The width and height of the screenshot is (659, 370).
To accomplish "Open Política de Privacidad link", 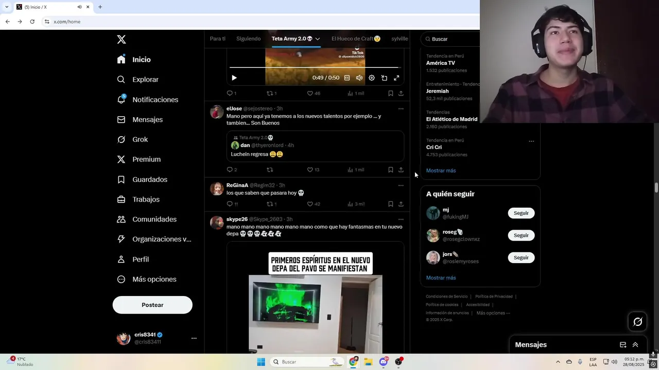I will coord(494,297).
